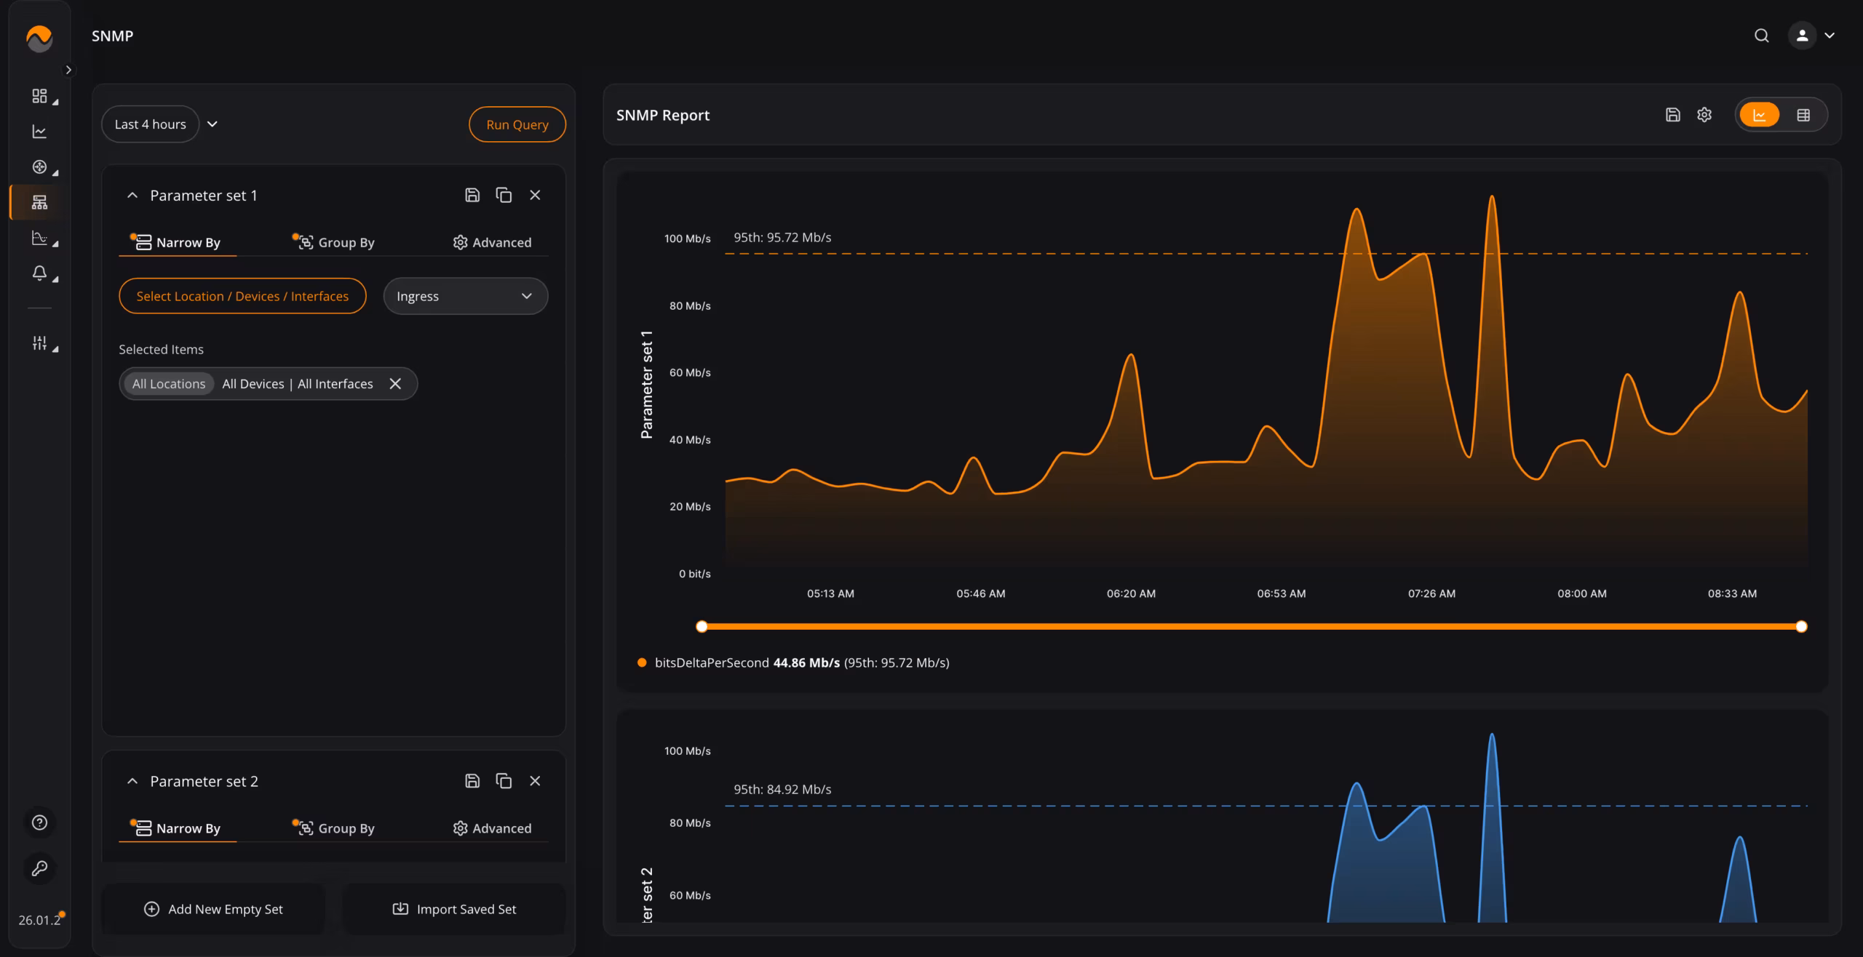This screenshot has height=957, width=1863.
Task: Open the line chart sidebar icon
Action: [x=39, y=132]
